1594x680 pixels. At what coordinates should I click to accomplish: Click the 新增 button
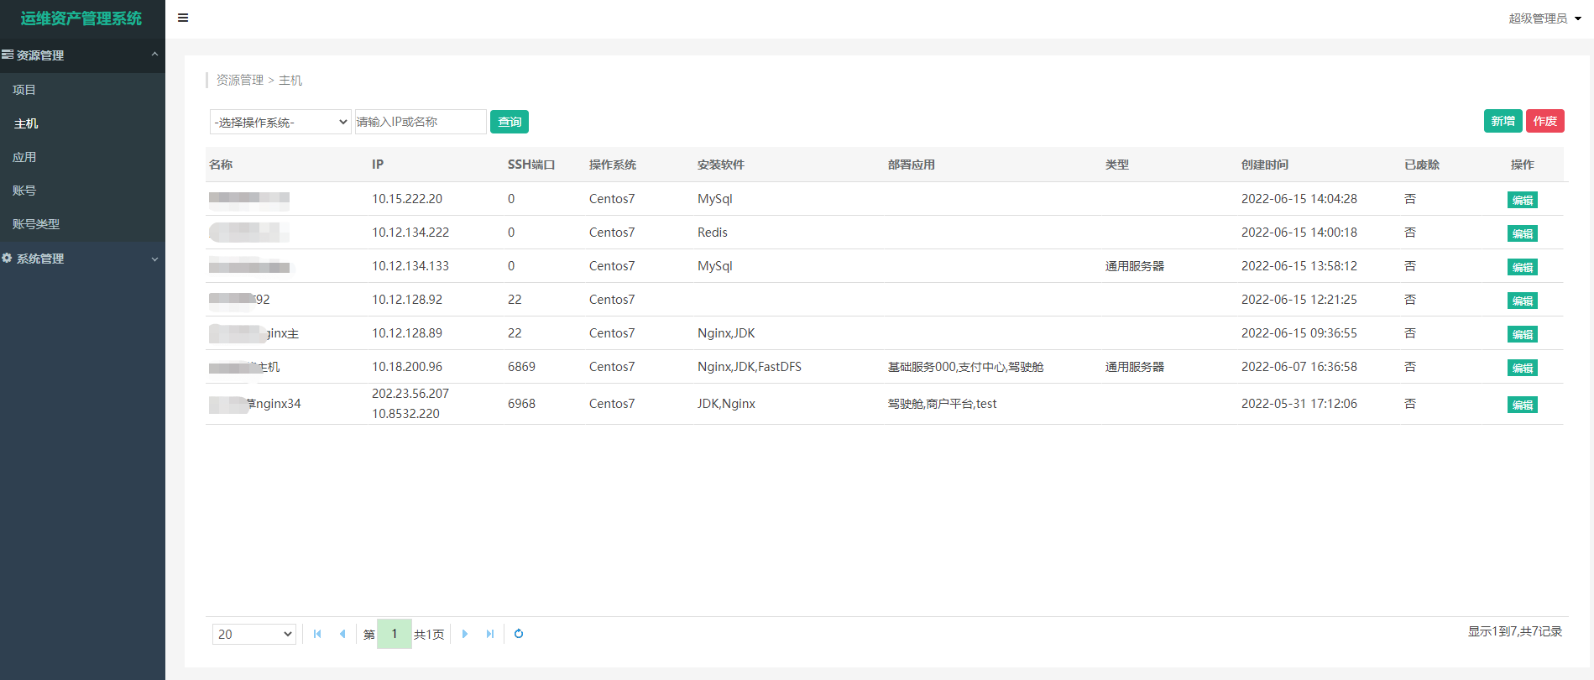[1503, 121]
